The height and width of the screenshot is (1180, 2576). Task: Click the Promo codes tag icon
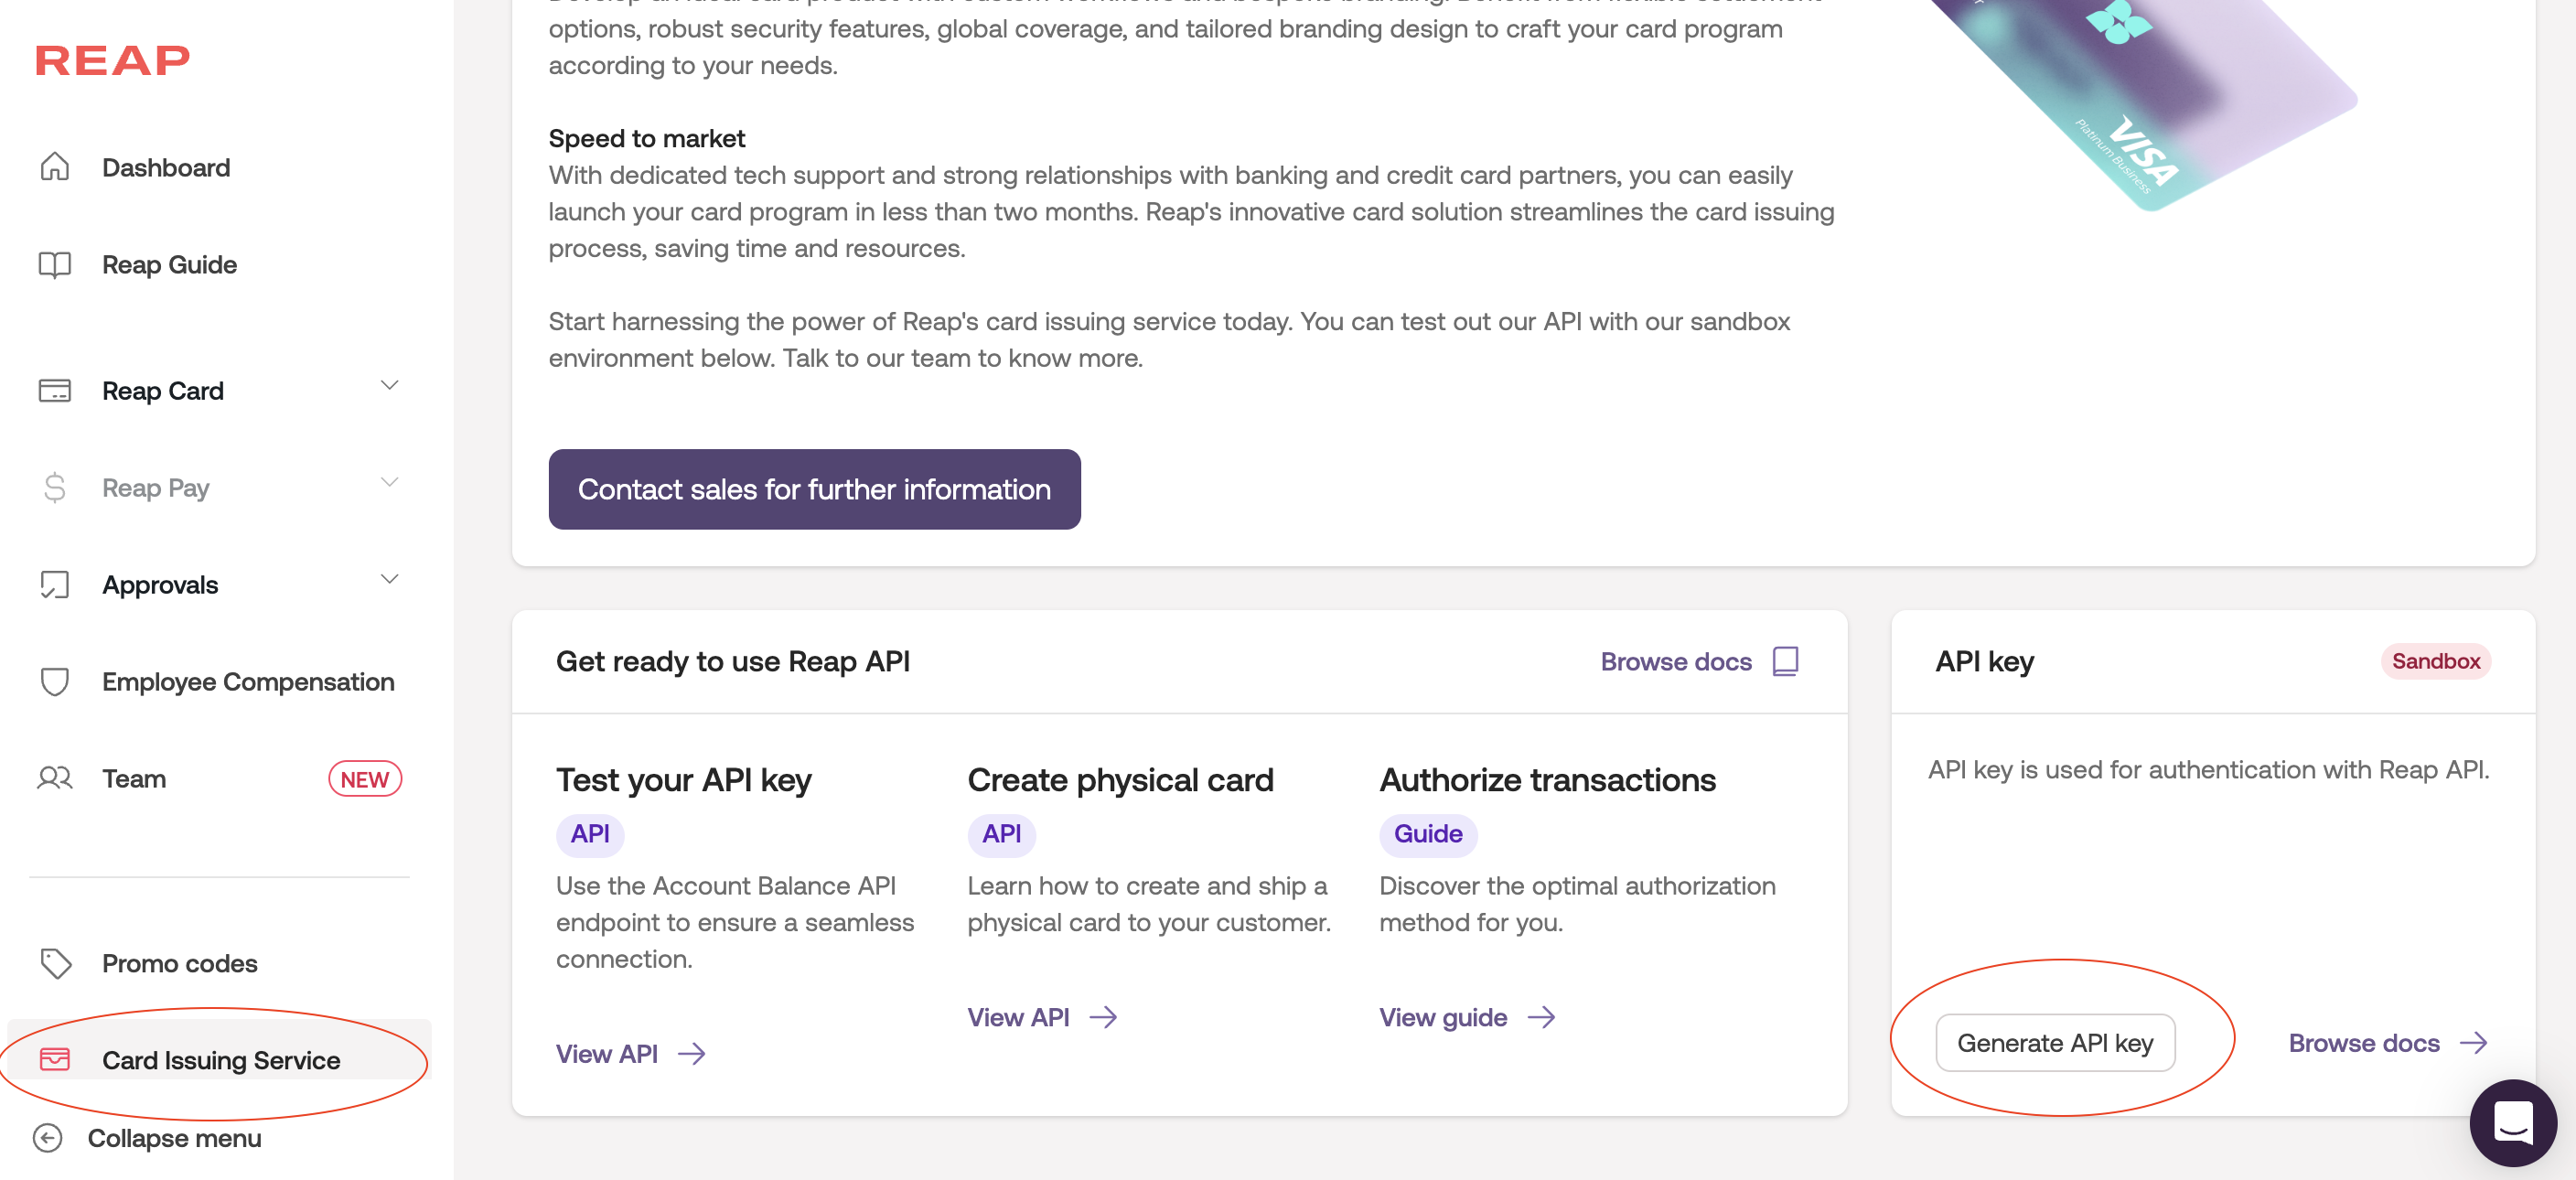tap(55, 963)
